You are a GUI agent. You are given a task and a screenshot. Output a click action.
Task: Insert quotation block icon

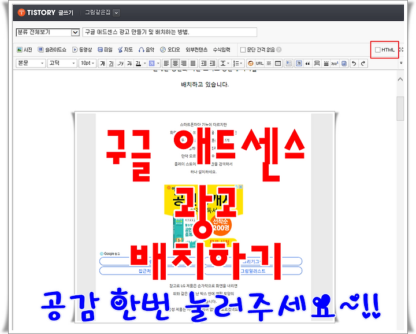(308, 64)
